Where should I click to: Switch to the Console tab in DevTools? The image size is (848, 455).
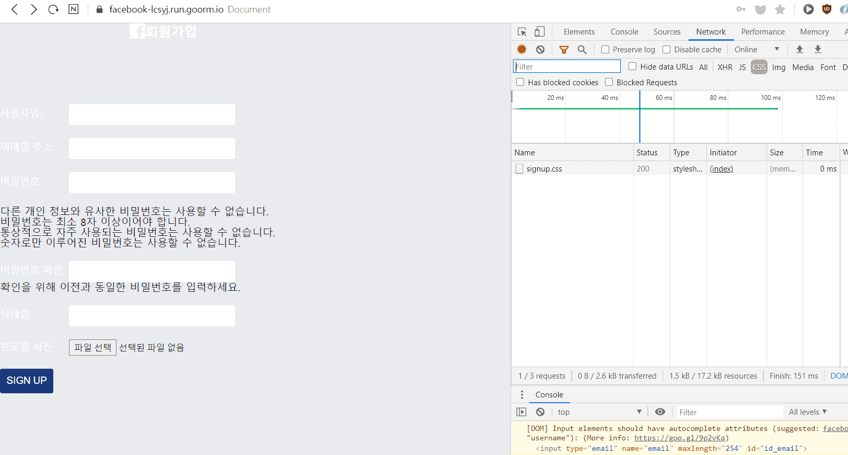tap(624, 32)
